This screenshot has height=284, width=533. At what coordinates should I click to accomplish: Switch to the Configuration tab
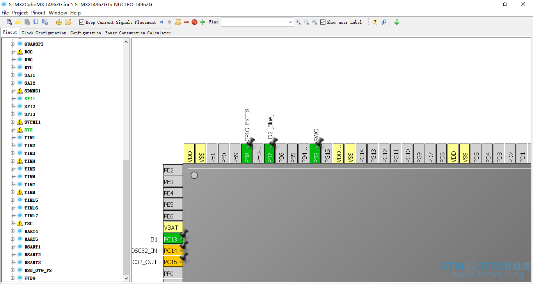(86, 33)
